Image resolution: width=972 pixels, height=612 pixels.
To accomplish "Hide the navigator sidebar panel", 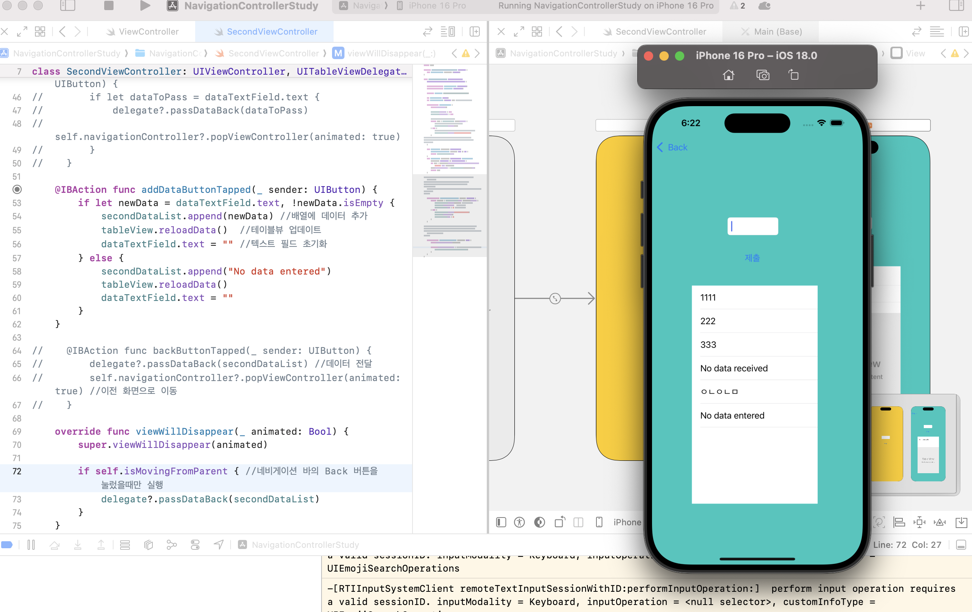I will 67,6.
